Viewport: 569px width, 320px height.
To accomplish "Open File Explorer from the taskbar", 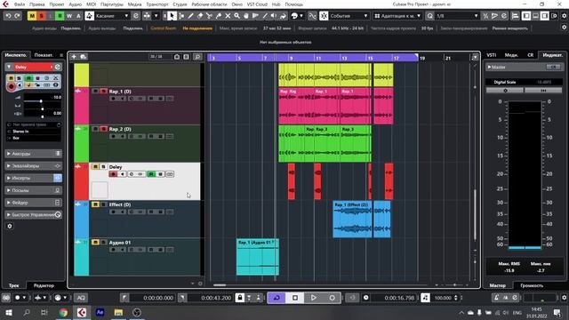I will pyautogui.click(x=118, y=312).
